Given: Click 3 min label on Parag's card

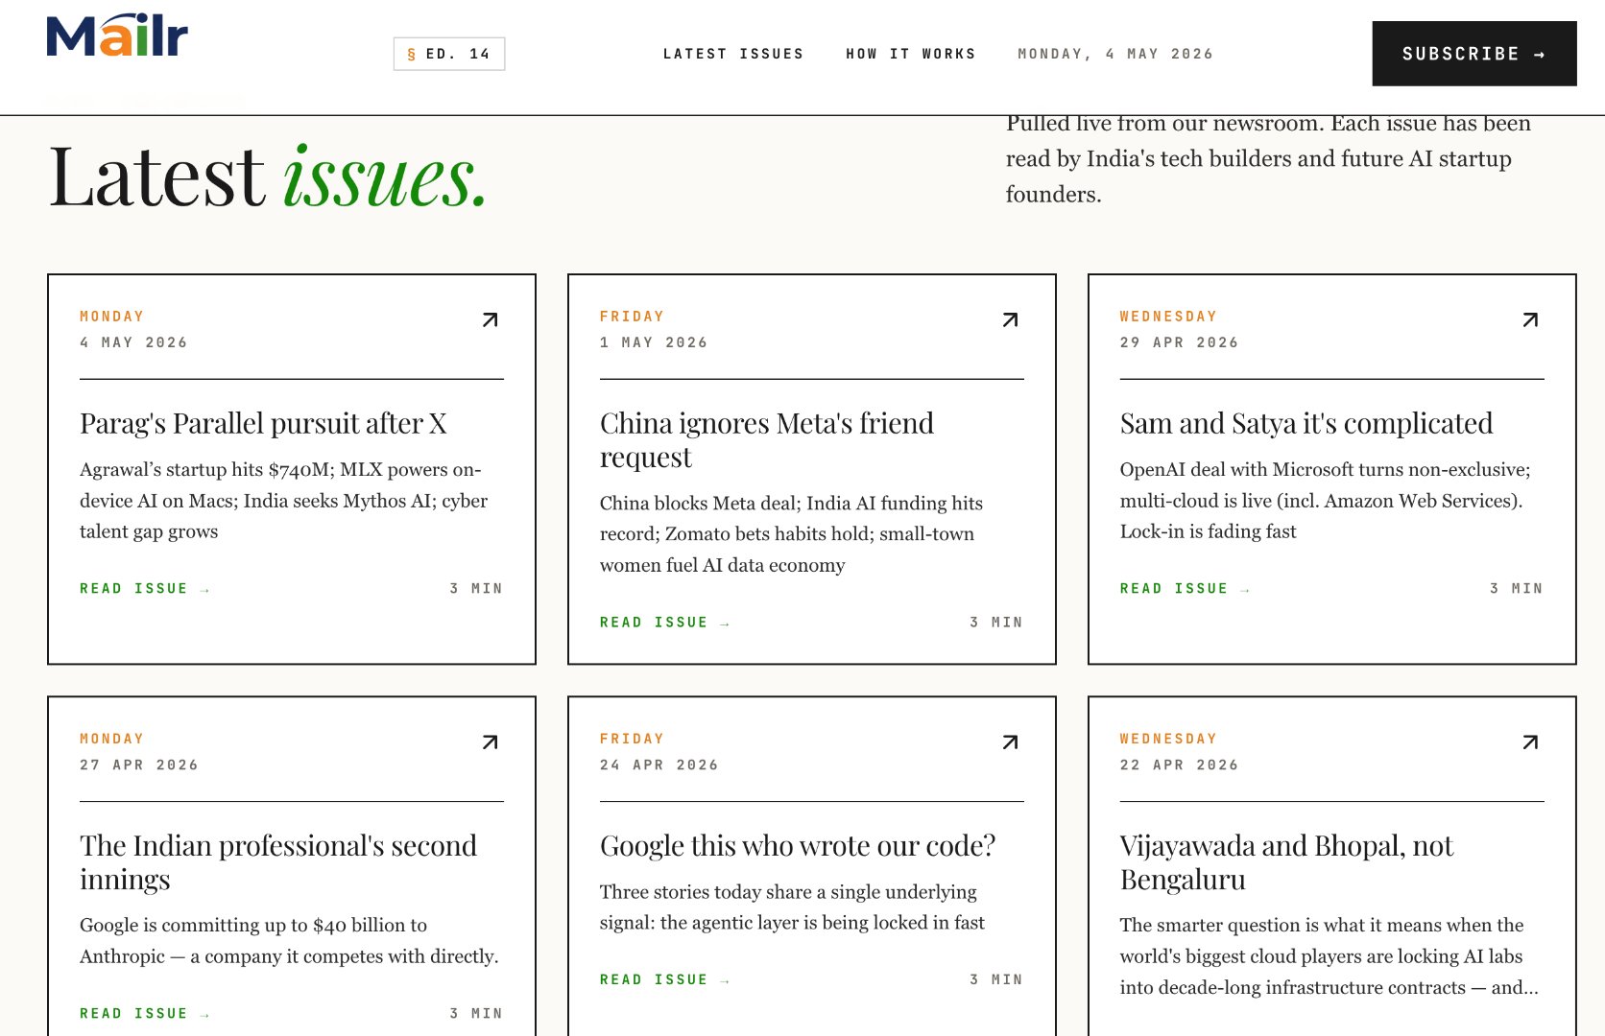Looking at the screenshot, I should (476, 588).
